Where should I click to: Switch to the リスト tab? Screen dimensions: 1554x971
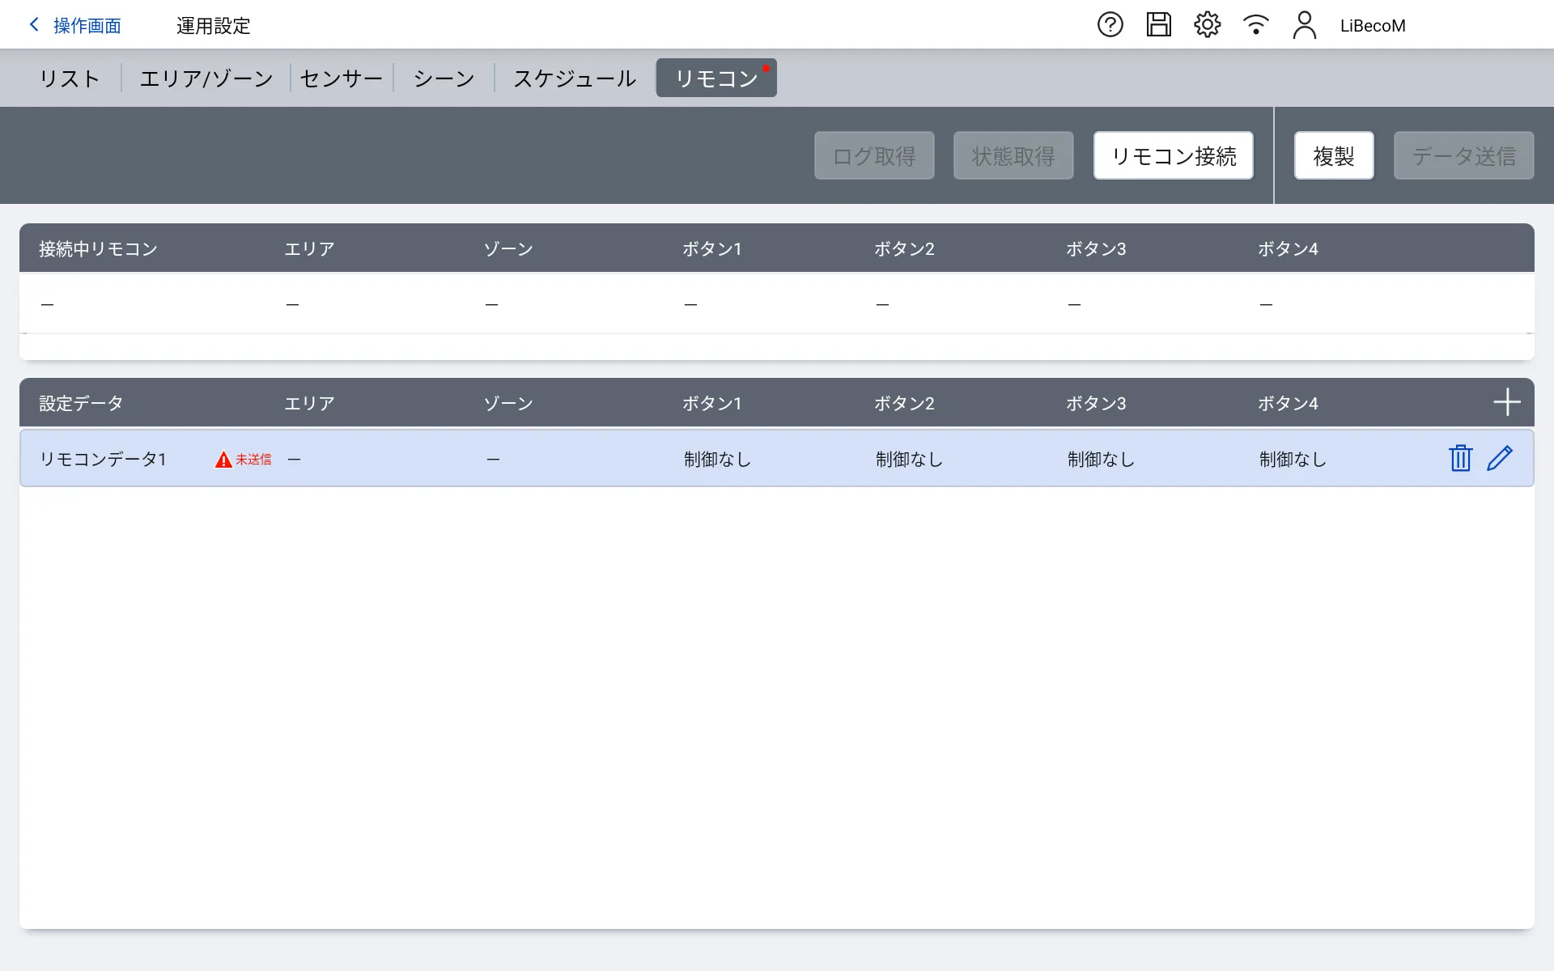(x=70, y=78)
